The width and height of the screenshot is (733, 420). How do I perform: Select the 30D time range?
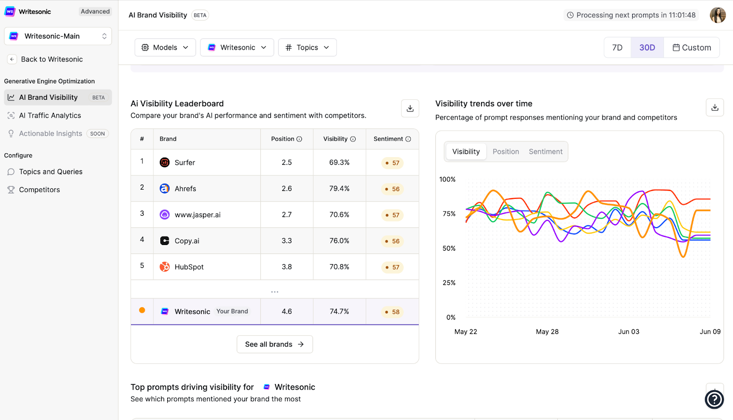647,48
